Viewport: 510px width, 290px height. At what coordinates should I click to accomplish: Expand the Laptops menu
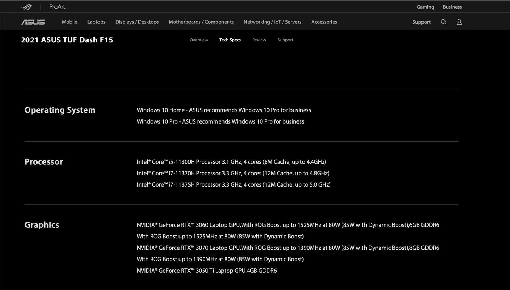[96, 22]
